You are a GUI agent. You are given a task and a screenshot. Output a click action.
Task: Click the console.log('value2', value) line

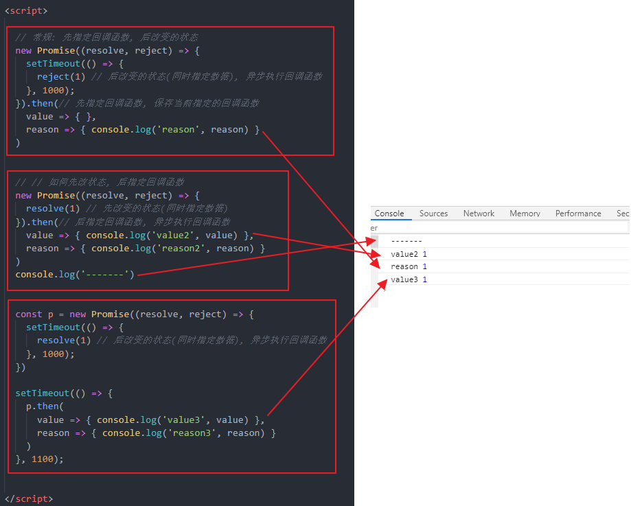(139, 235)
